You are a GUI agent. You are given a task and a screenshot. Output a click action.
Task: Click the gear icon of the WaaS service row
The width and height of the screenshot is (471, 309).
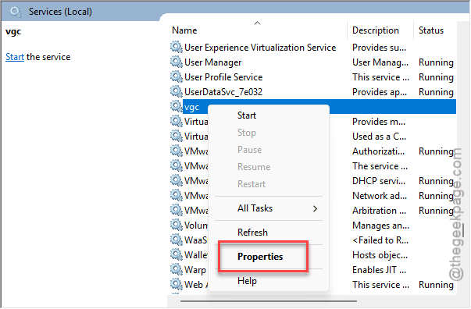[x=177, y=240]
